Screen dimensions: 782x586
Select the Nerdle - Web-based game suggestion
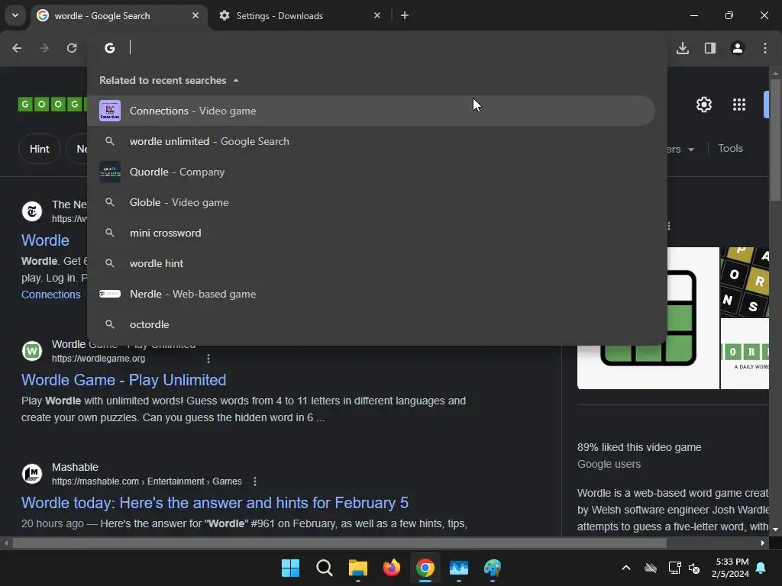(370, 294)
